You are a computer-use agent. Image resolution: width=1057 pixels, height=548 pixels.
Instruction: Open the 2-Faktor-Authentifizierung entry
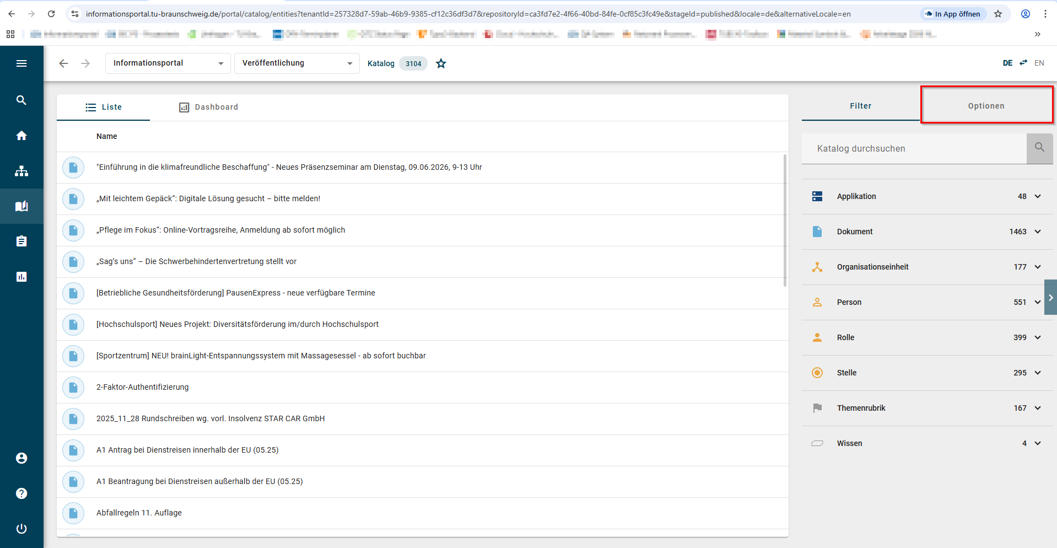point(143,387)
